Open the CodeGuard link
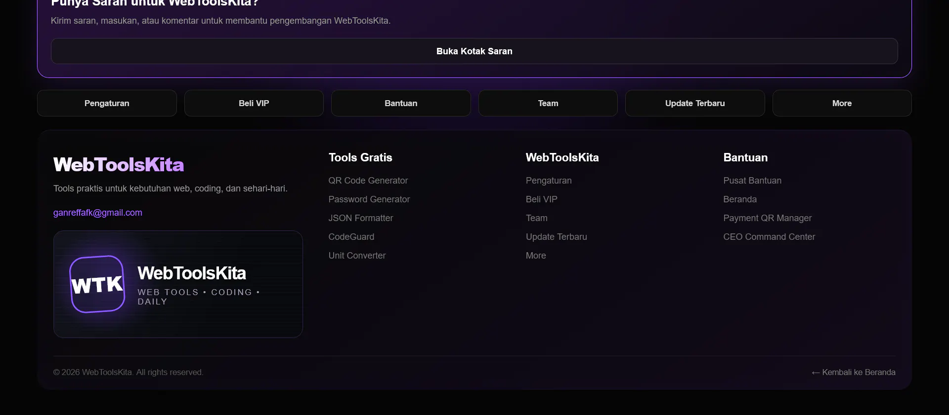Viewport: 949px width, 415px height. point(351,237)
